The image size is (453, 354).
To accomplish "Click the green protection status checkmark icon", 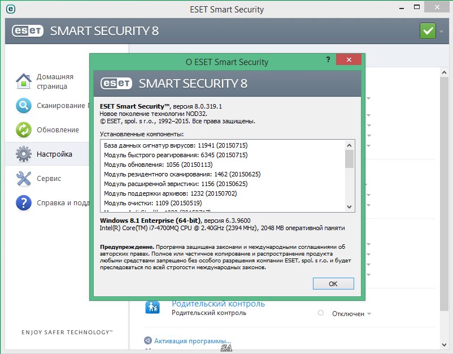I will [428, 31].
